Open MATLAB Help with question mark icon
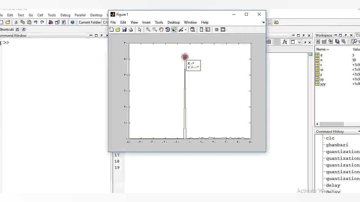360x202 pixels. point(73,22)
